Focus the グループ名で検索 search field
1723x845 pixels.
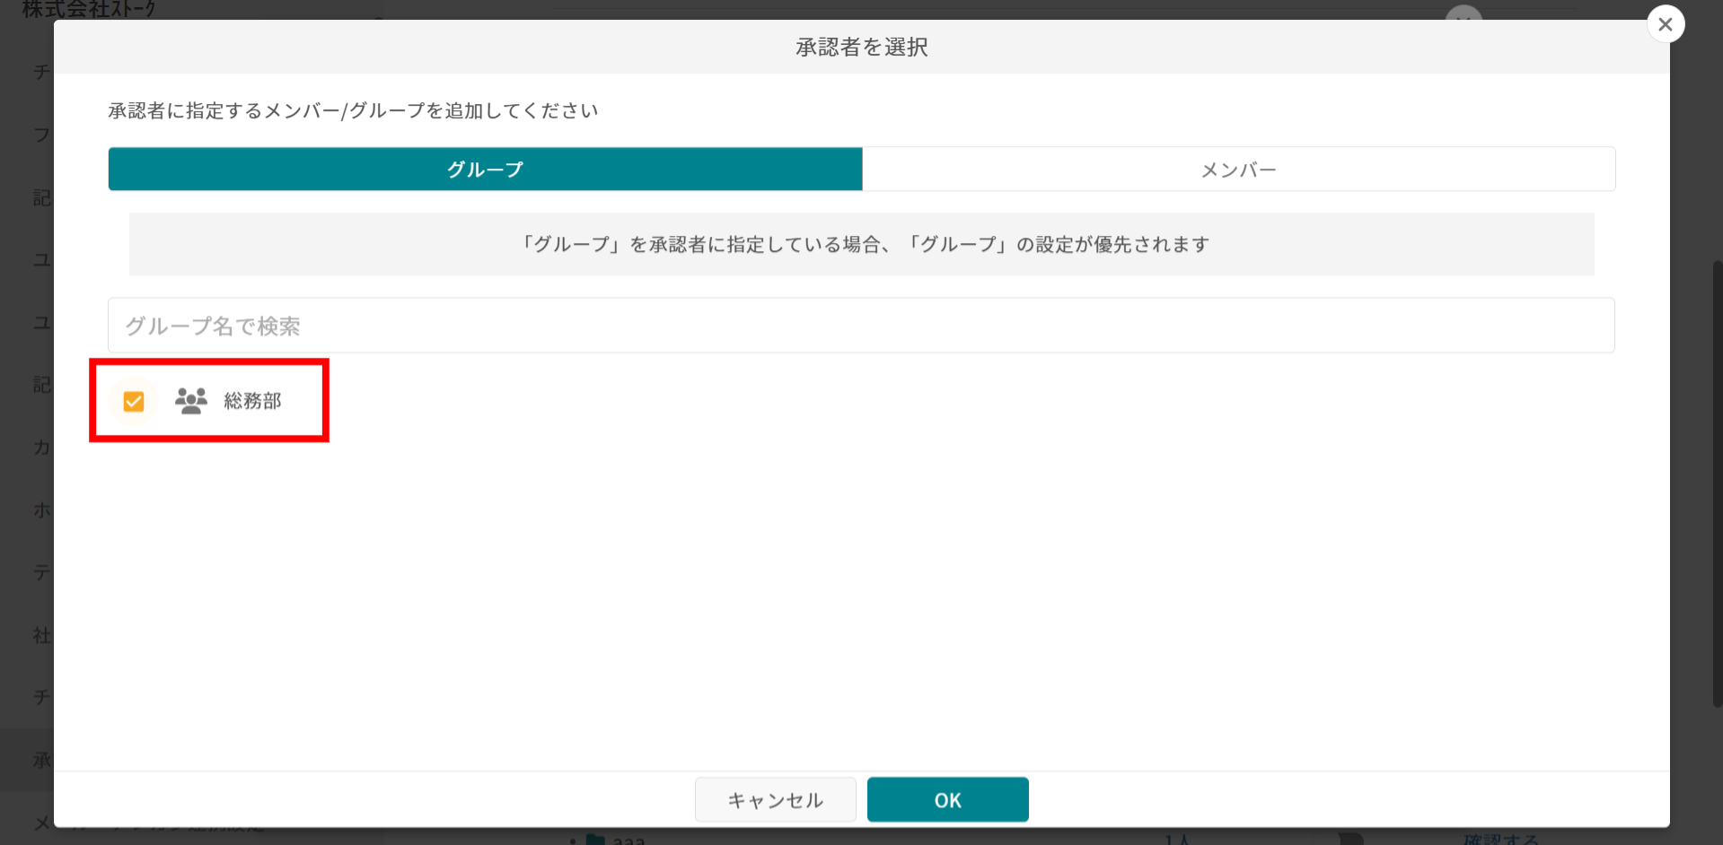point(860,326)
